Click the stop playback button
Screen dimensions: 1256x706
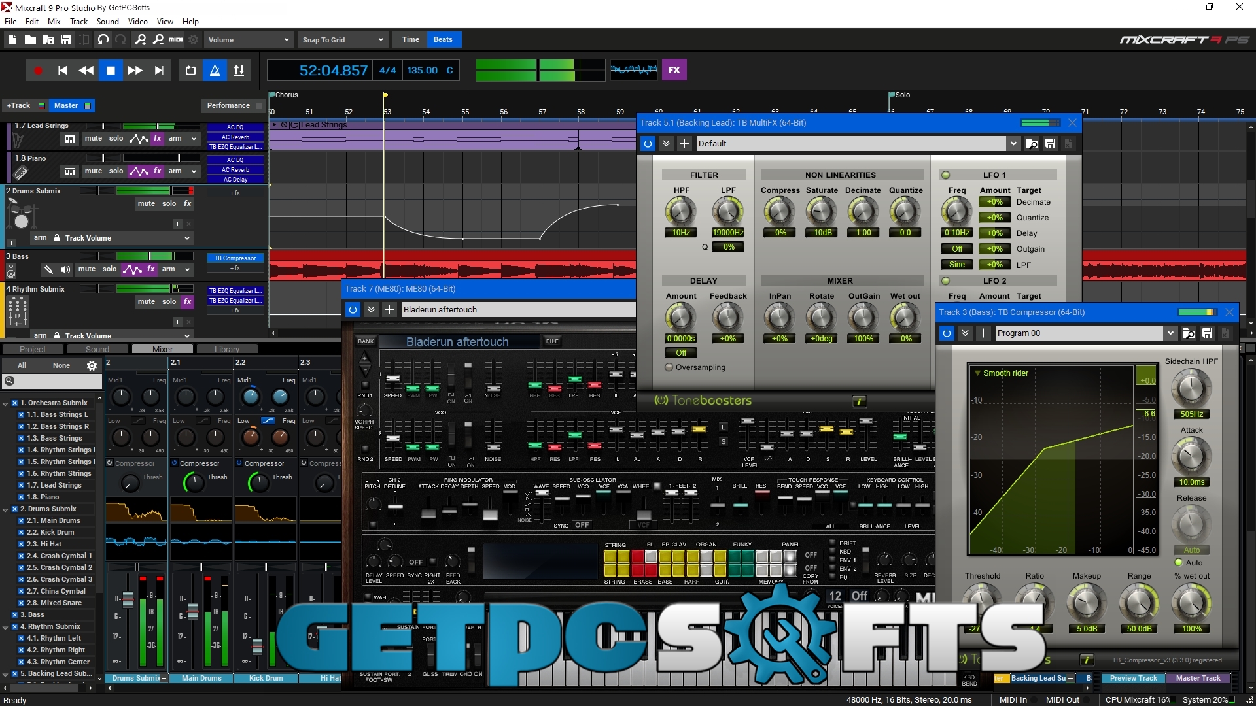point(111,71)
